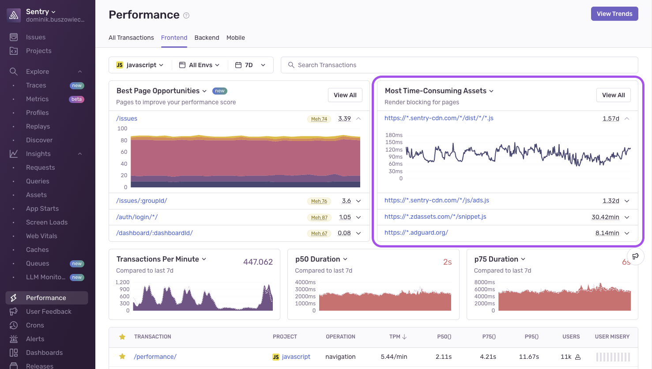Switch to the Mobile tab
Viewport: 652px width, 369px height.
235,38
